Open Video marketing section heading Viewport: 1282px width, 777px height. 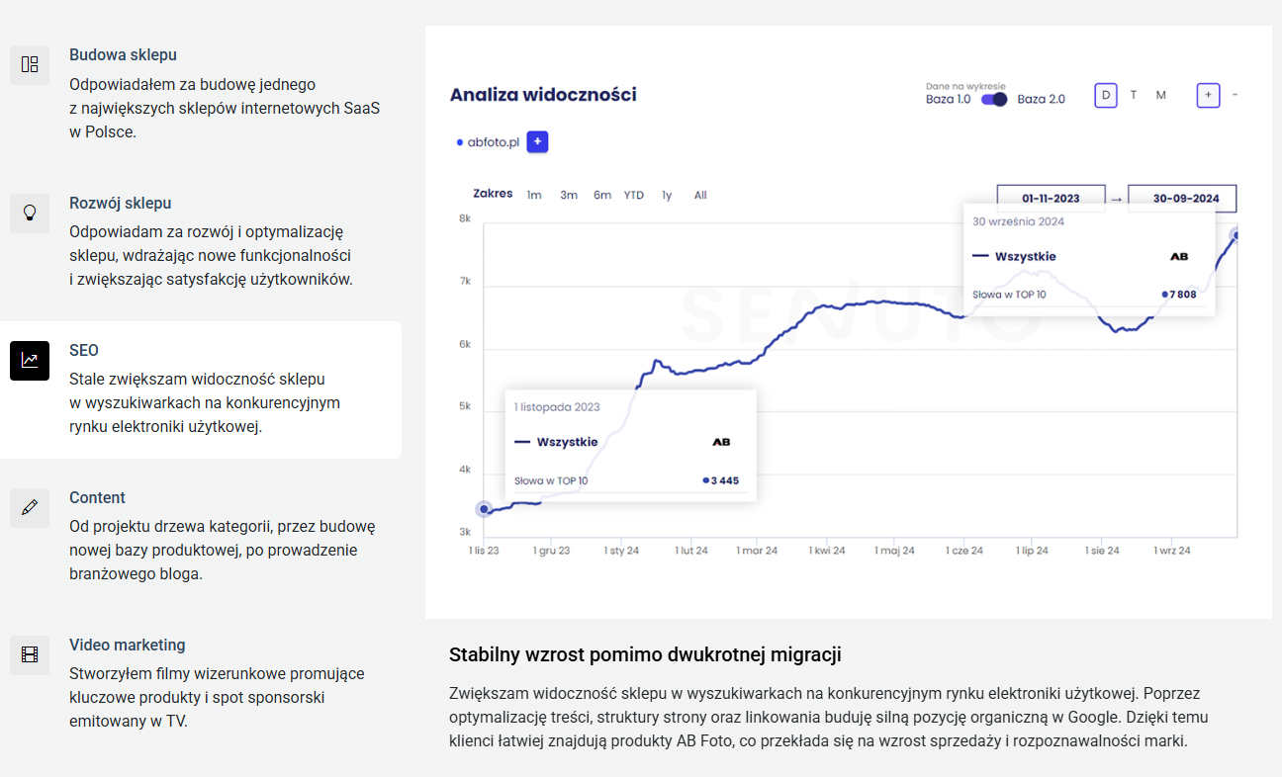[128, 645]
